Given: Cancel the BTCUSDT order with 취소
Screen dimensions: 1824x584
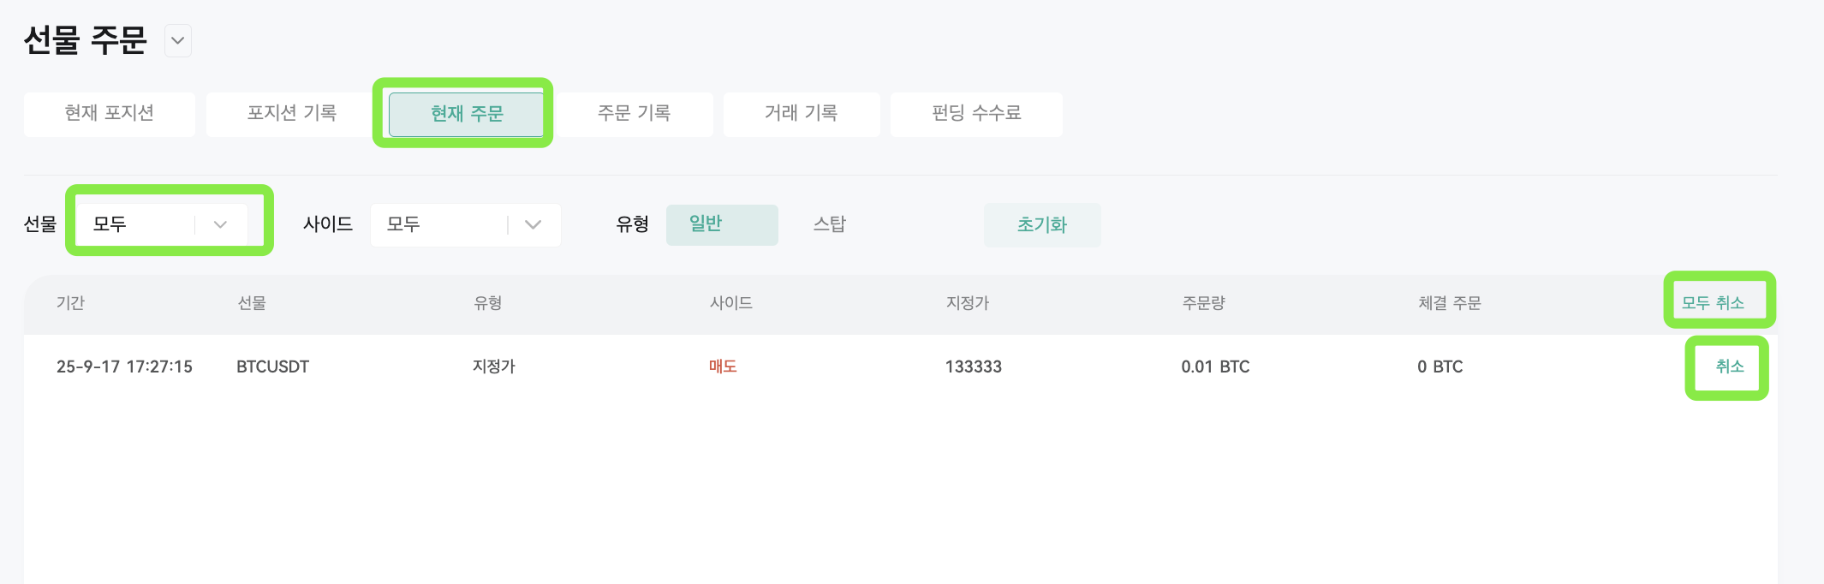Looking at the screenshot, I should tap(1730, 366).
